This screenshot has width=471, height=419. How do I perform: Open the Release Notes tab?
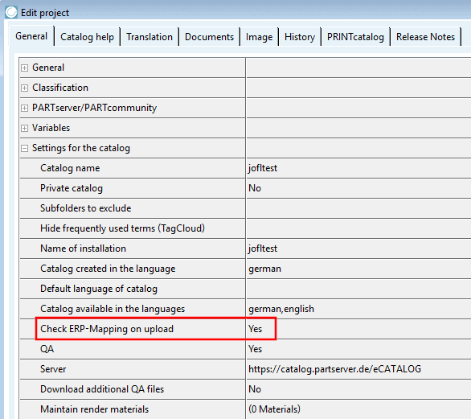425,37
